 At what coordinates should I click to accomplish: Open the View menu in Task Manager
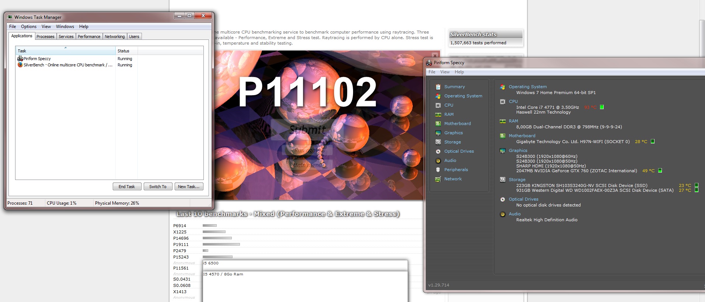(x=46, y=27)
